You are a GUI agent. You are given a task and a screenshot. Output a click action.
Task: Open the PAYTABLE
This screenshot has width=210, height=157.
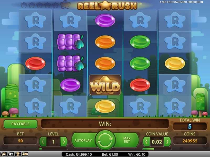coord(20,124)
